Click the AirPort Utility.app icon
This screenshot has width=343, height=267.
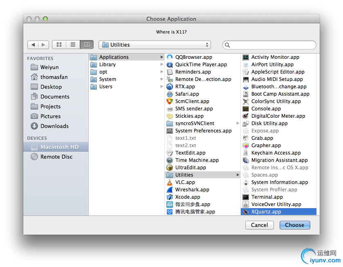coord(246,65)
